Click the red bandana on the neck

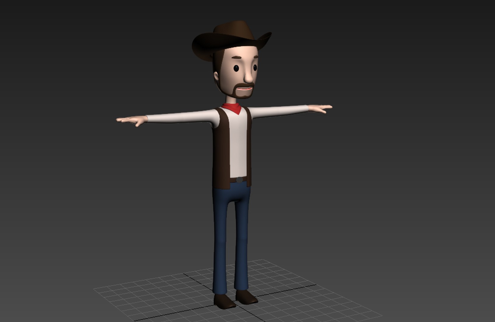[233, 108]
